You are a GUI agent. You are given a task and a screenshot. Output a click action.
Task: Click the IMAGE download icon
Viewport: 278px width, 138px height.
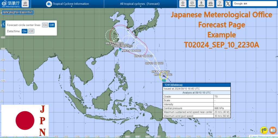point(201,4)
